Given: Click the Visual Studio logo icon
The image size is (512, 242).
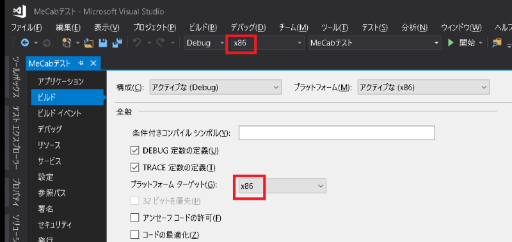Looking at the screenshot, I should coord(19,12).
